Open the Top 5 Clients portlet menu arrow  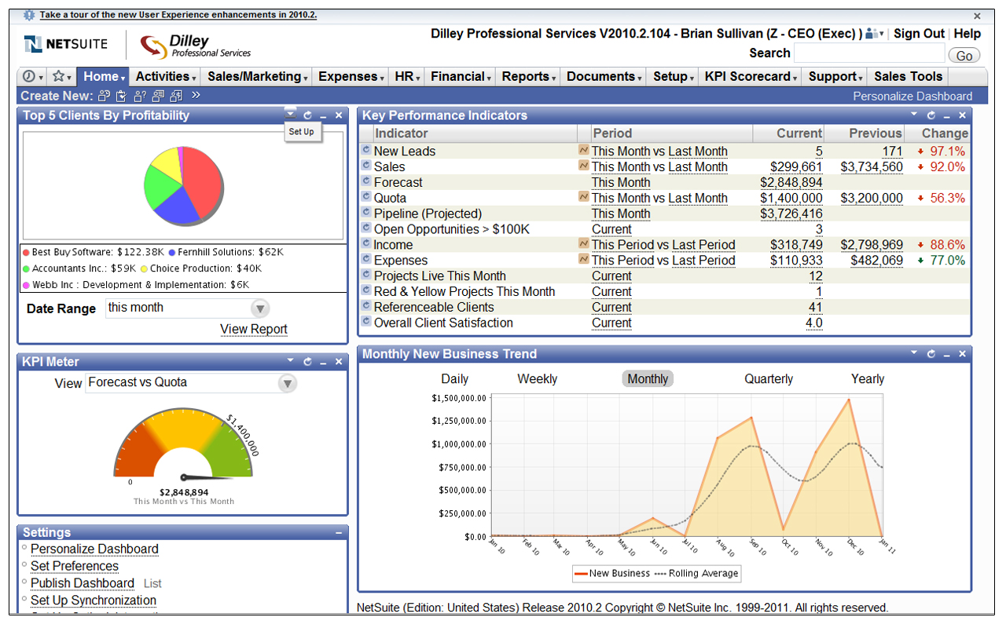point(290,115)
